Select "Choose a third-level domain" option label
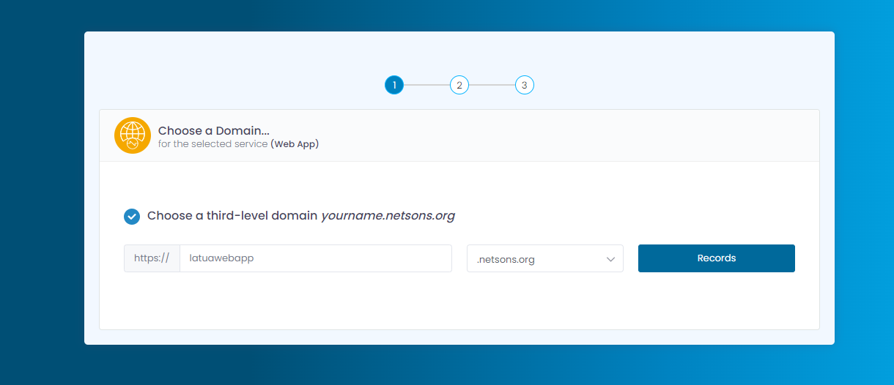Image resolution: width=894 pixels, height=385 pixels. [x=232, y=216]
